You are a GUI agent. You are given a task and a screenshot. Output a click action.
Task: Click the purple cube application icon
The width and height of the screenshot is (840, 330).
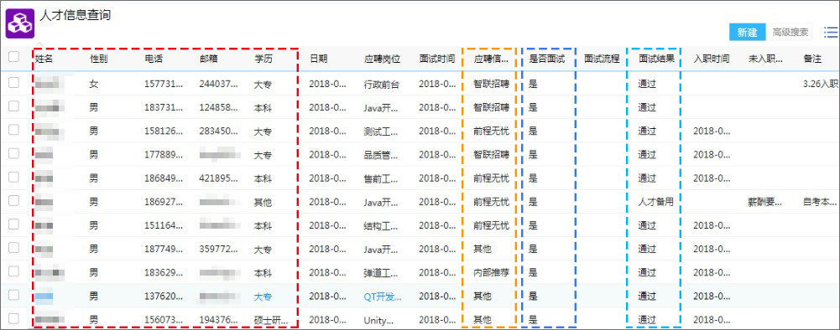(x=20, y=23)
